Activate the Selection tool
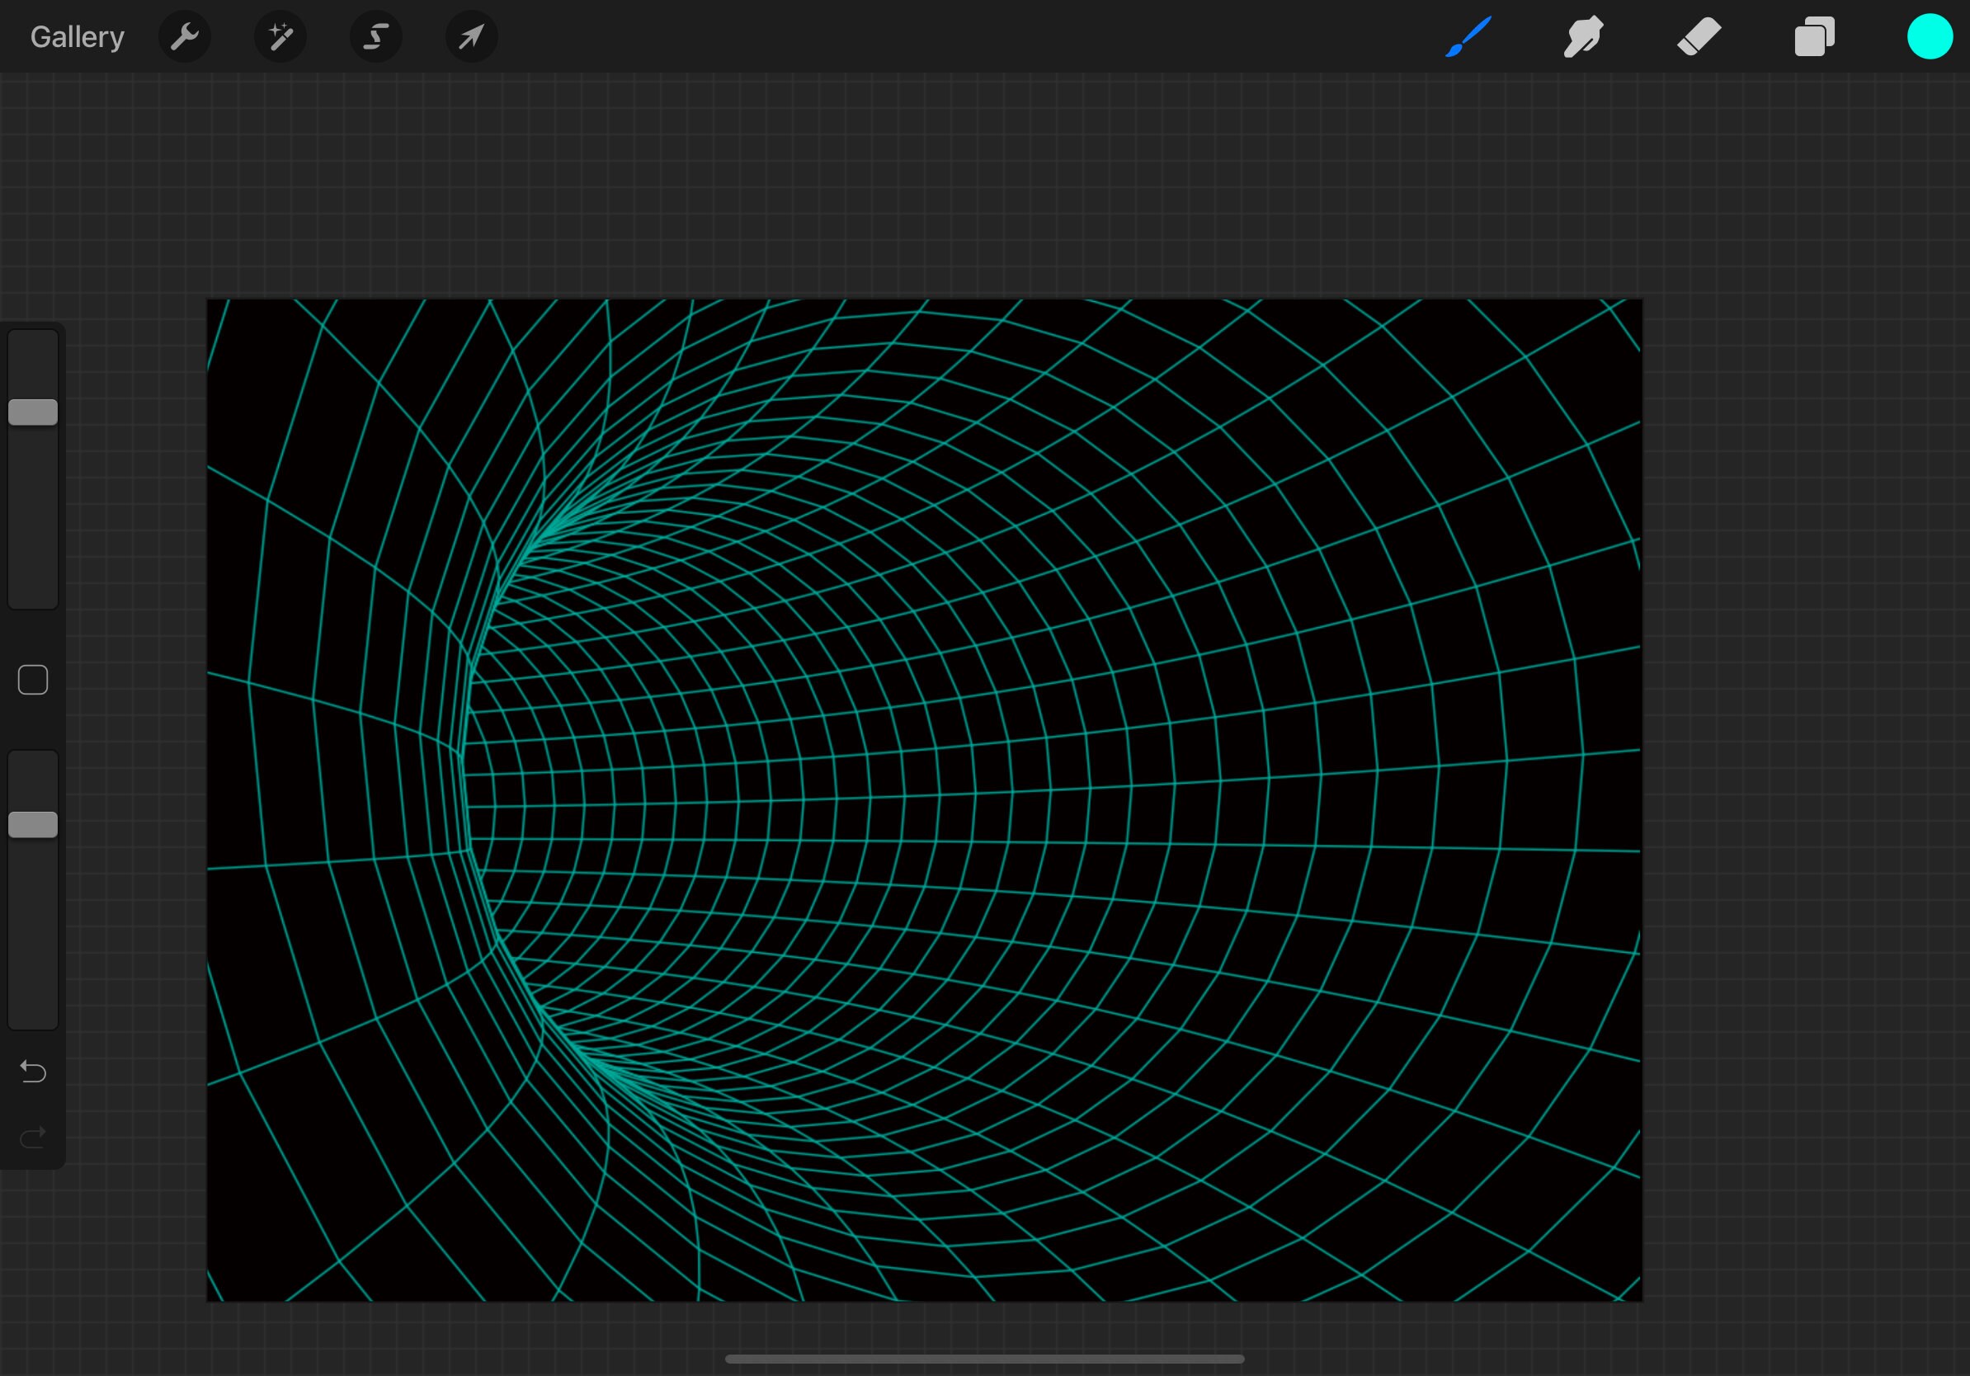The image size is (1970, 1376). [x=376, y=37]
